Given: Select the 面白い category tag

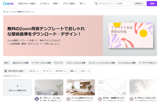Looking at the screenshot, I should [x=7, y=63].
